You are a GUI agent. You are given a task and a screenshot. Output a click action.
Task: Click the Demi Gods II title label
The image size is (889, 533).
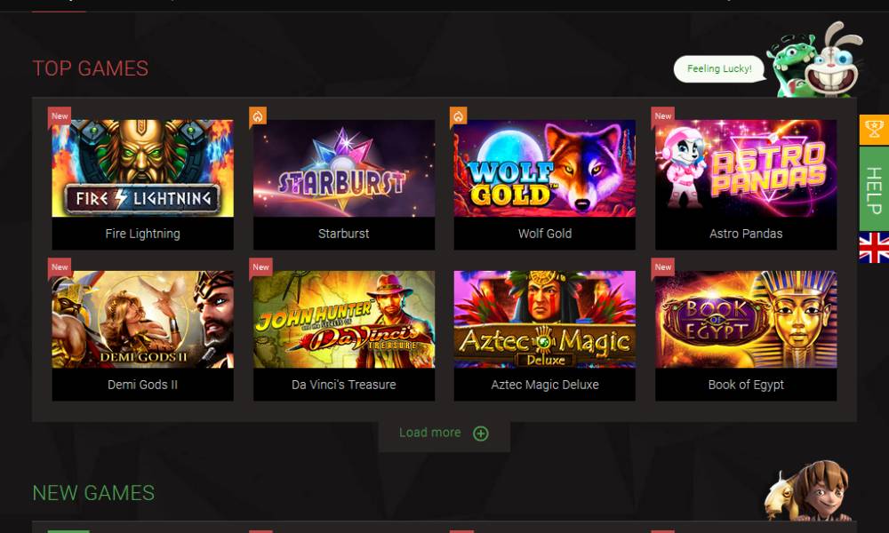[x=143, y=385]
